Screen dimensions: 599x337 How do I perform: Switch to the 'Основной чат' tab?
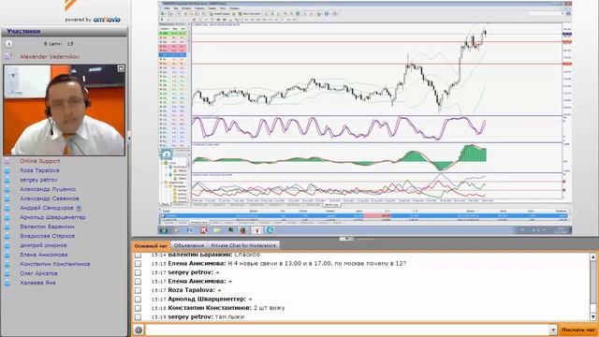[151, 245]
